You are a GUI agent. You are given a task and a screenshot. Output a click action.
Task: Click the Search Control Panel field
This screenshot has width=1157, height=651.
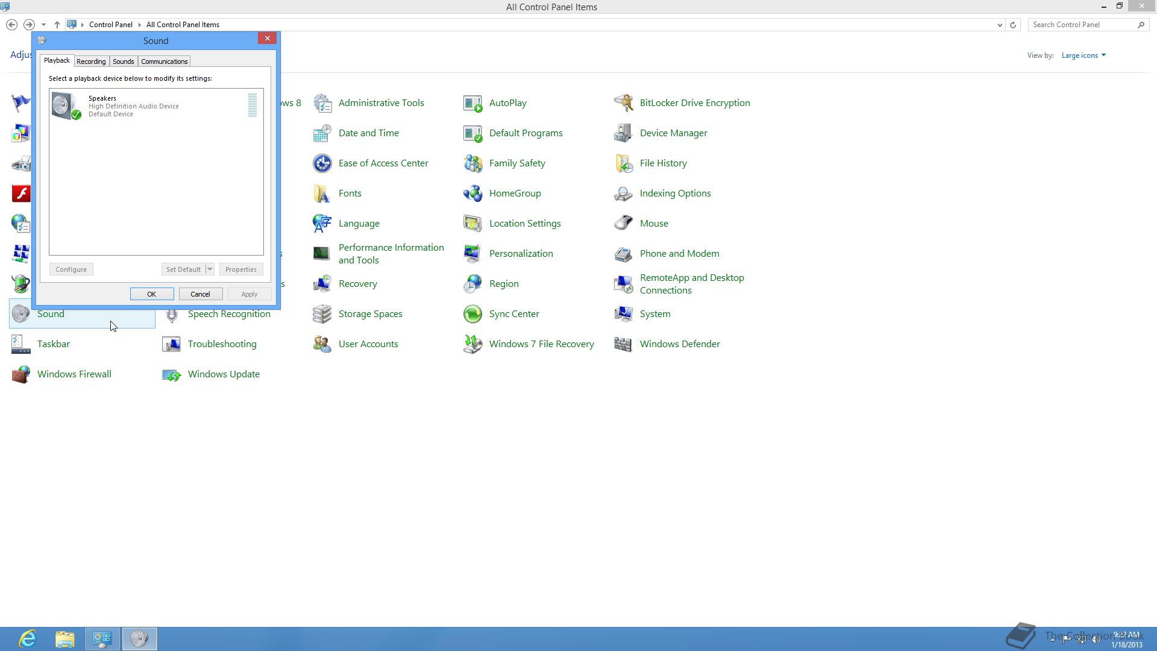(x=1082, y=25)
